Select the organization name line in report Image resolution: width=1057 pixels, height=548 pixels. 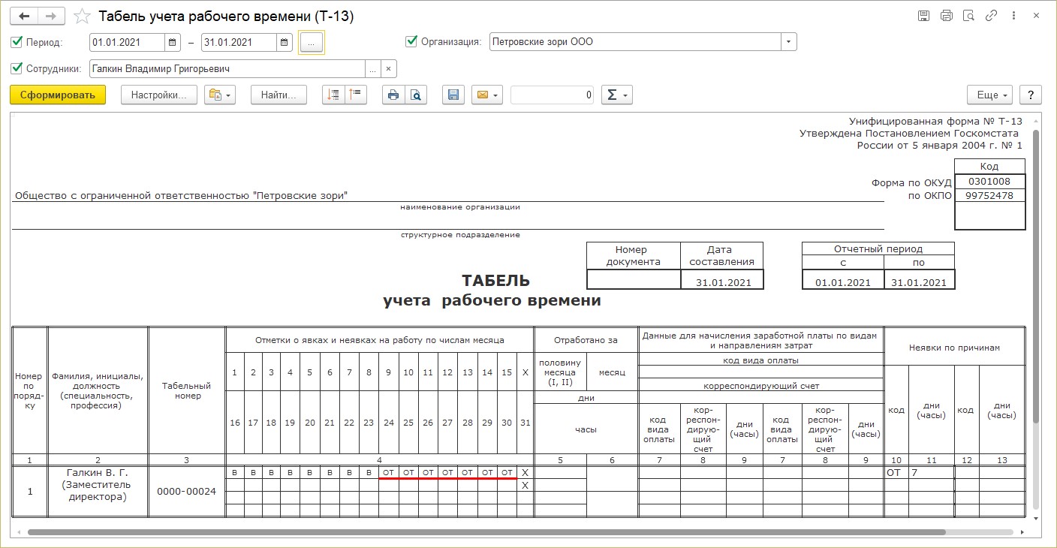point(449,196)
